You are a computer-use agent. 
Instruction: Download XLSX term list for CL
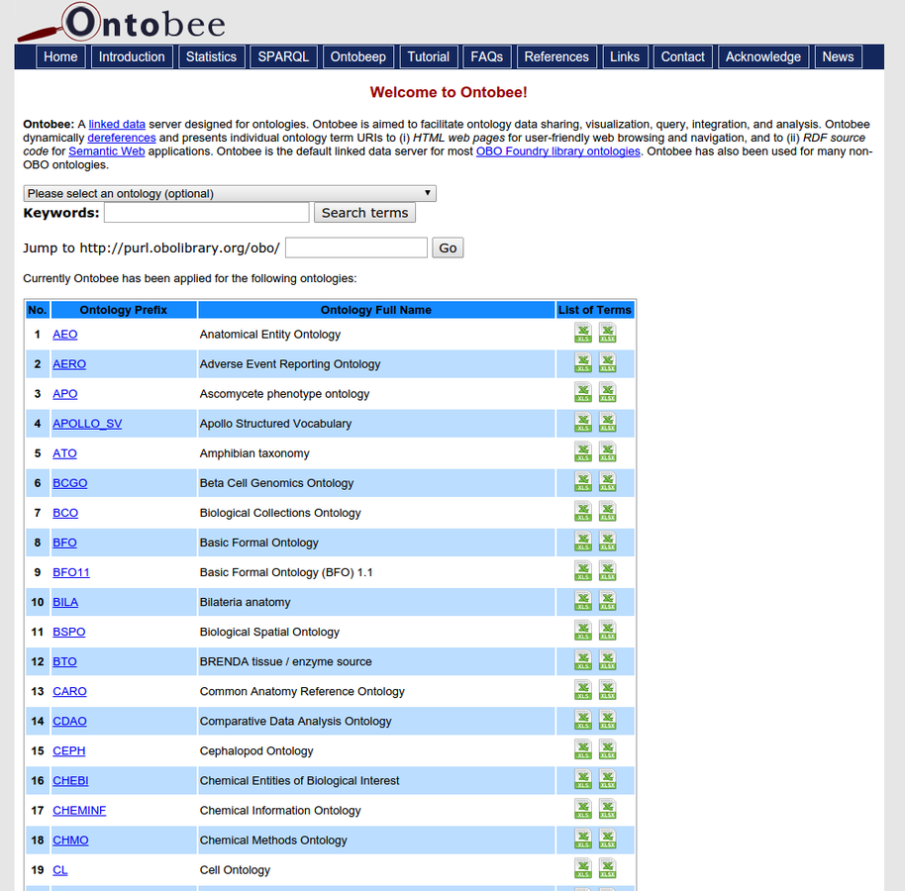[607, 868]
